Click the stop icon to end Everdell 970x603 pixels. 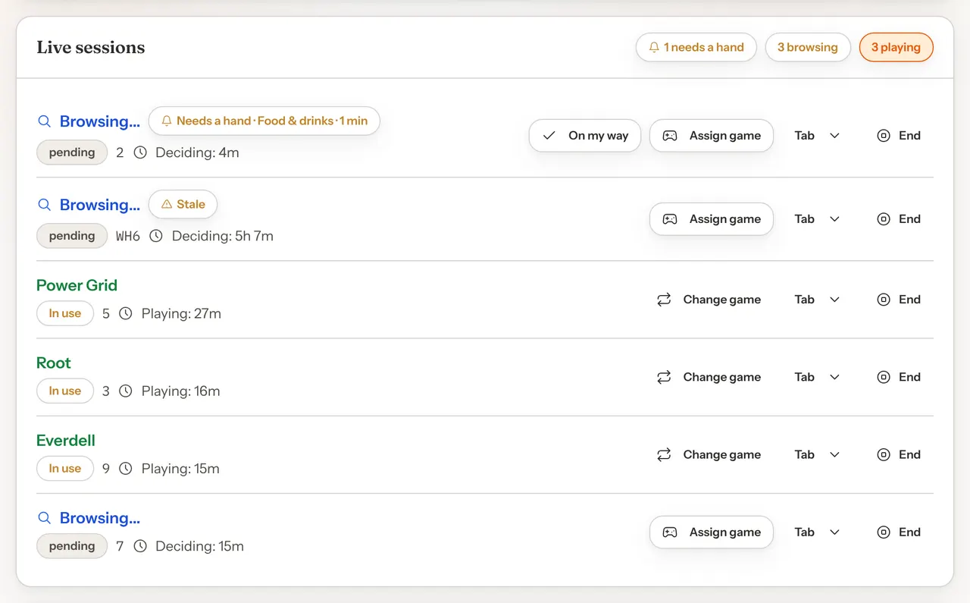(883, 455)
